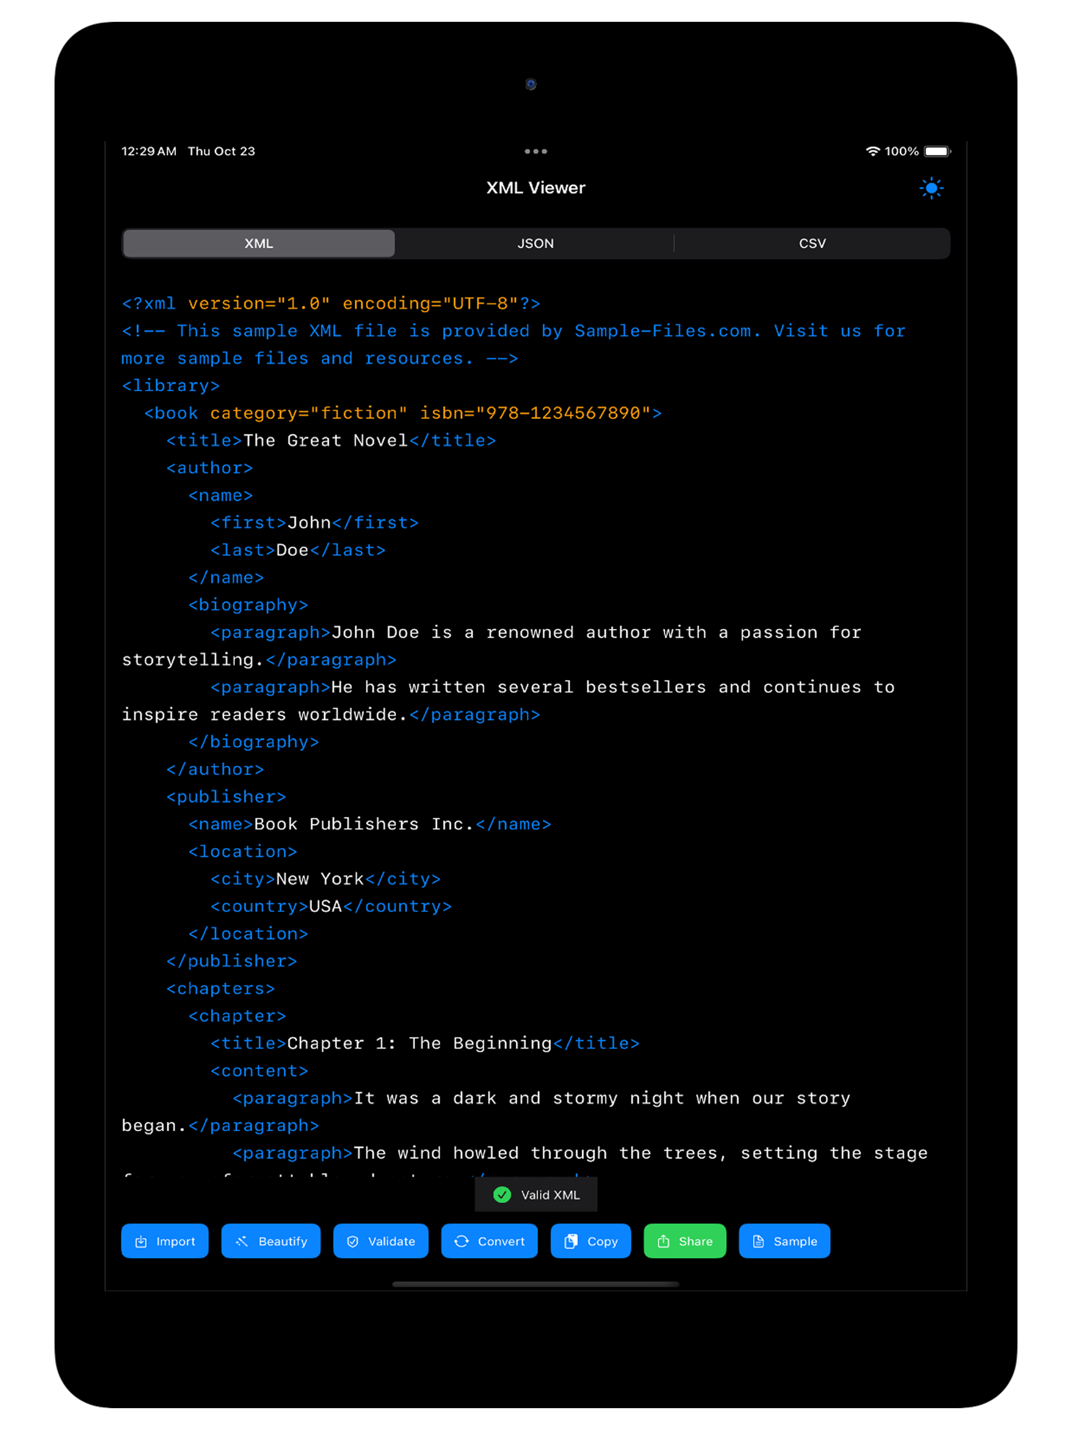This screenshot has height=1430, width=1072.
Task: Click the closing </location> tag
Action: click(248, 934)
